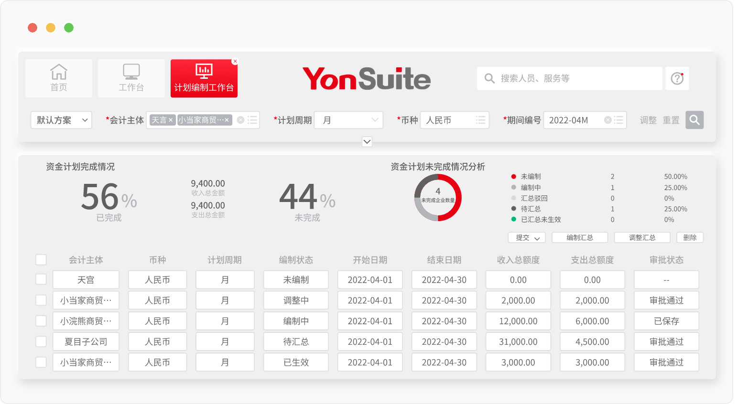The image size is (737, 404).
Task: Go to the 工作台 tab
Action: coord(131,78)
